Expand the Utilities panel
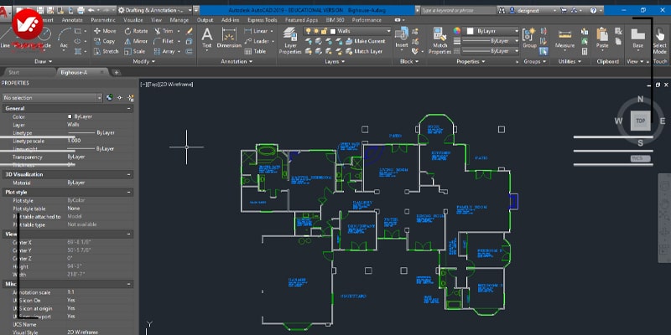Image resolution: width=671 pixels, height=335 pixels. click(570, 61)
